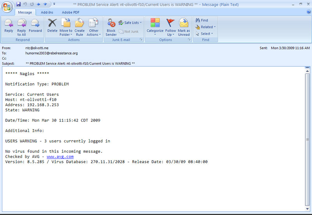The image size is (312, 215).
Task: Click the AVG Version and Virus Database line
Action: pos(106,162)
